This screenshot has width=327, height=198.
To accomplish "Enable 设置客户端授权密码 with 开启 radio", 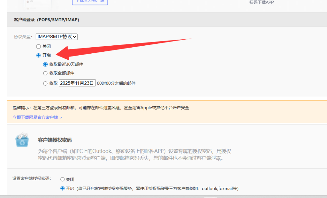I will (63, 188).
